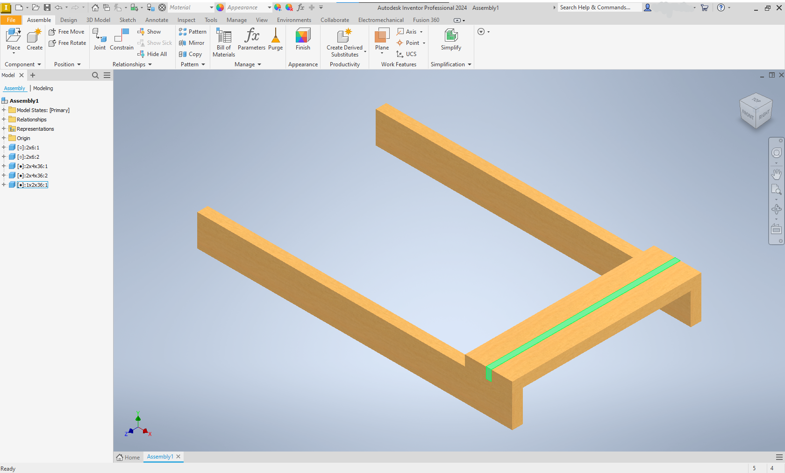Switch browser to Assembly view

point(14,88)
